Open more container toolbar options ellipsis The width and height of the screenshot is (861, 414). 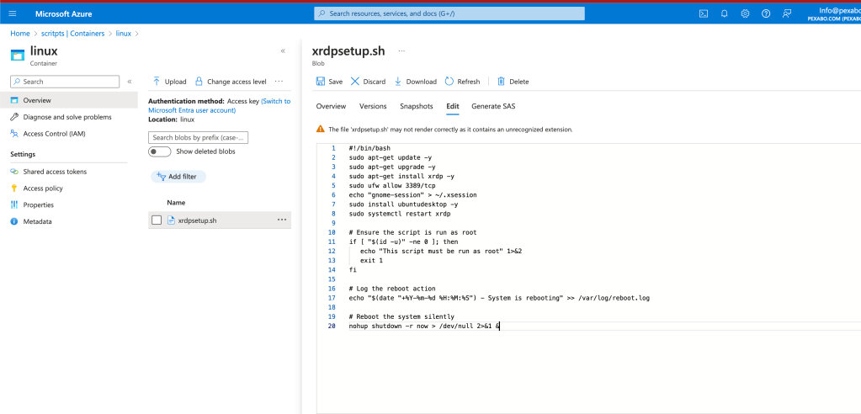coord(279,82)
